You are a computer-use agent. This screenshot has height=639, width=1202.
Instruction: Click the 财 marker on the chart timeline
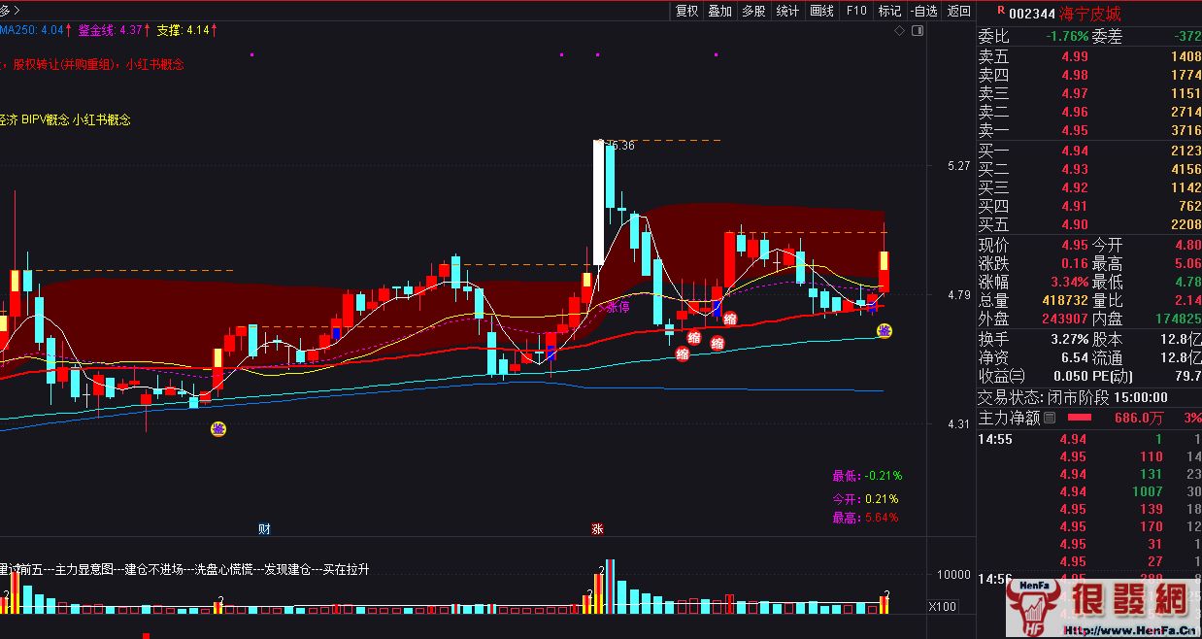click(264, 529)
